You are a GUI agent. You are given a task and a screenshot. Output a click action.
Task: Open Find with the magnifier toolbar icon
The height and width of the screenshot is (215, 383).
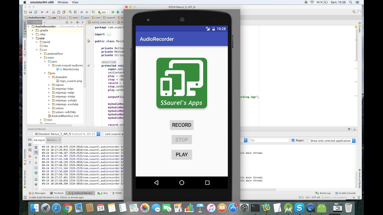coord(70,12)
